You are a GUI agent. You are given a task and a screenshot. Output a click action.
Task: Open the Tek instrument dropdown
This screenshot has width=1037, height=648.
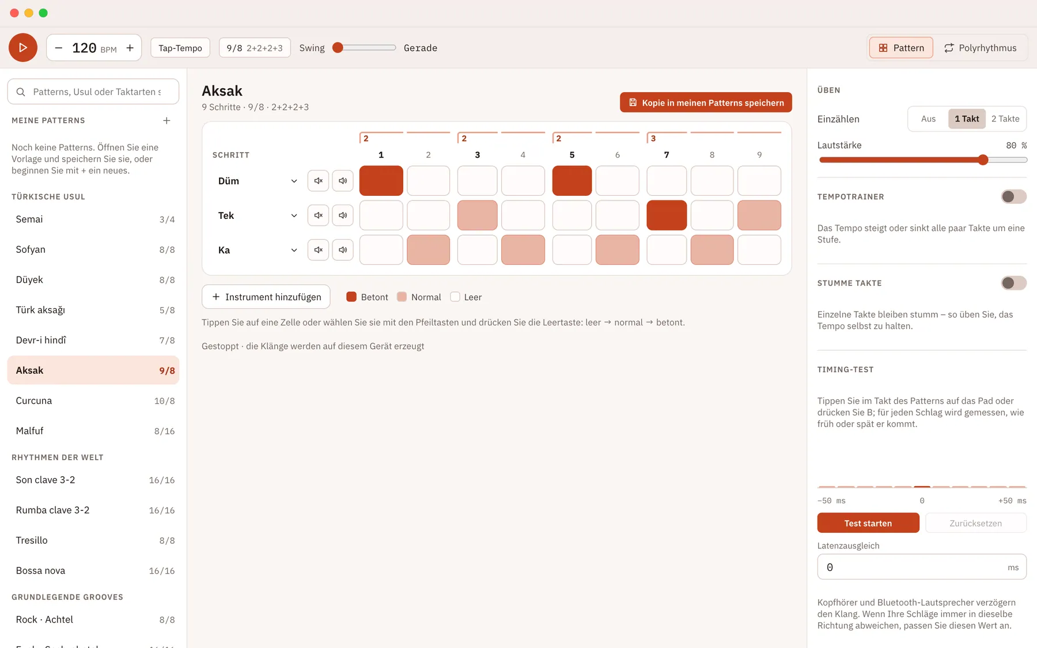click(x=258, y=215)
